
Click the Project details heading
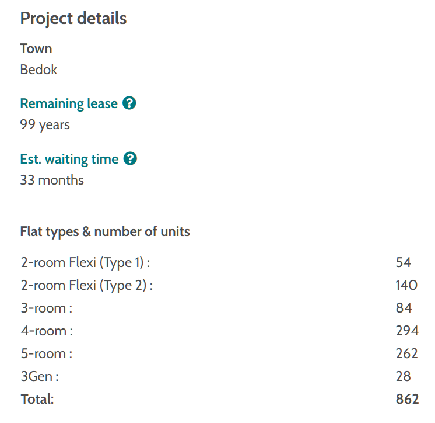point(73,18)
